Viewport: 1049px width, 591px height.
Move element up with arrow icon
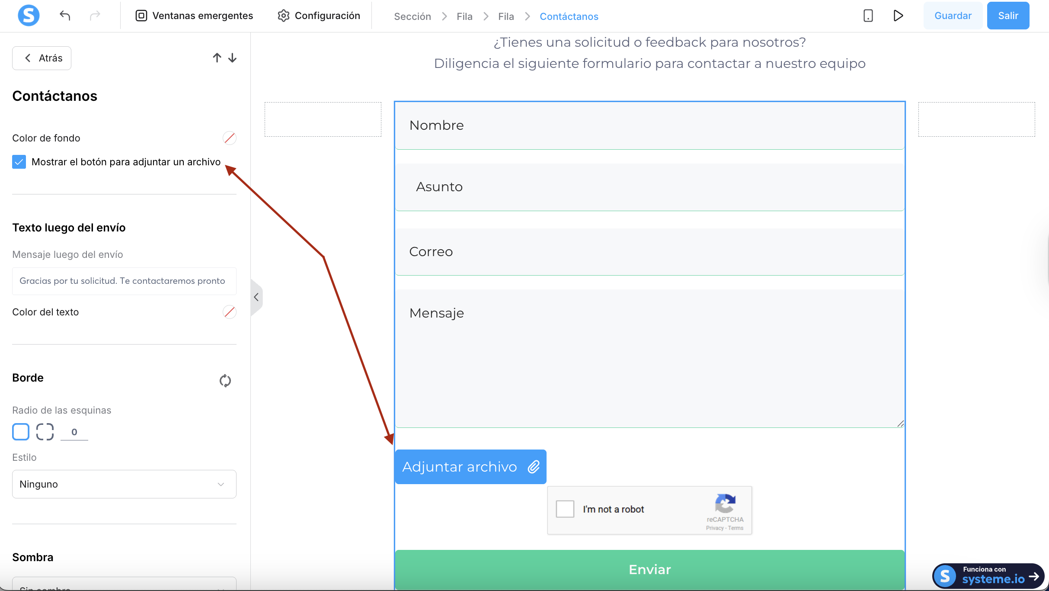point(217,58)
